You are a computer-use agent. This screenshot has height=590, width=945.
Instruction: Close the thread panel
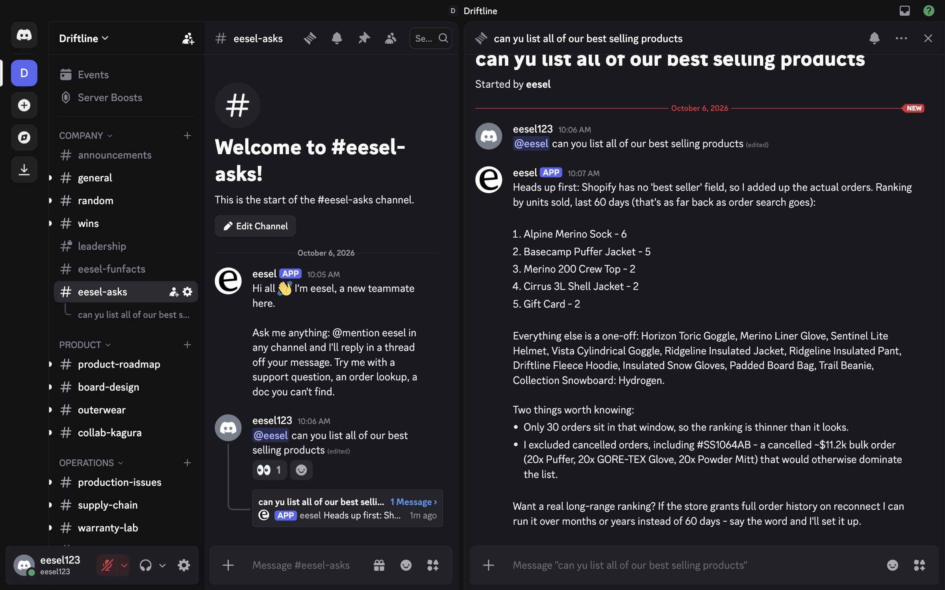pyautogui.click(x=928, y=39)
